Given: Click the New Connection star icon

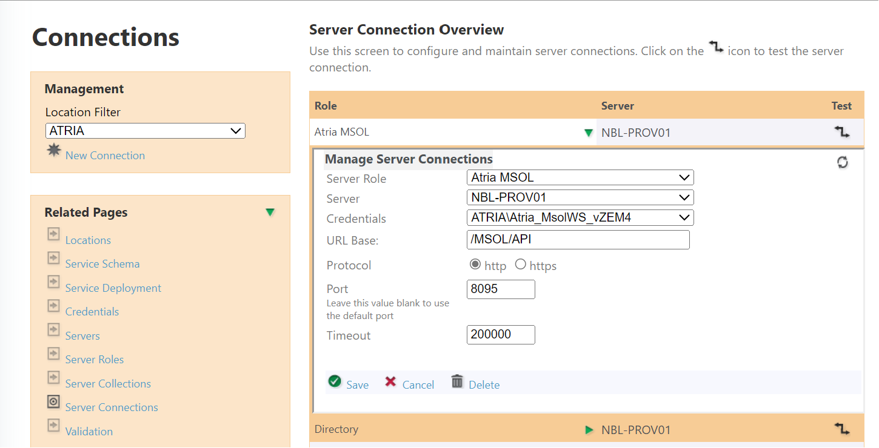Looking at the screenshot, I should pos(54,151).
